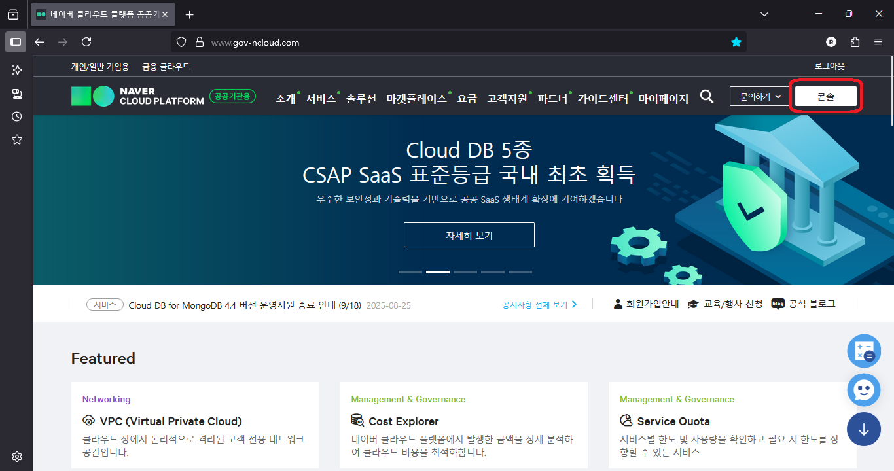Select the third banner slide indicator
This screenshot has width=894, height=471.
[x=465, y=271]
